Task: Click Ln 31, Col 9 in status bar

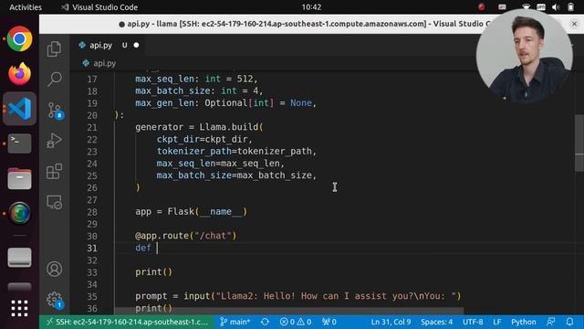Action: 391,322
